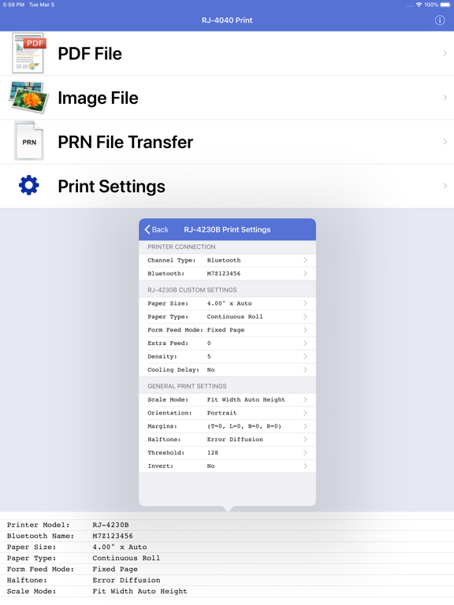Image resolution: width=454 pixels, height=605 pixels.
Task: Open Orientation setting chevron
Action: coord(305,413)
